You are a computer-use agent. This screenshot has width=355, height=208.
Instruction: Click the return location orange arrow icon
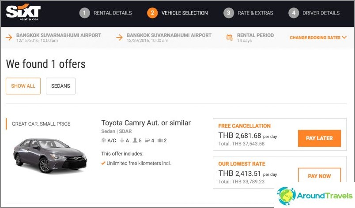tap(119, 37)
